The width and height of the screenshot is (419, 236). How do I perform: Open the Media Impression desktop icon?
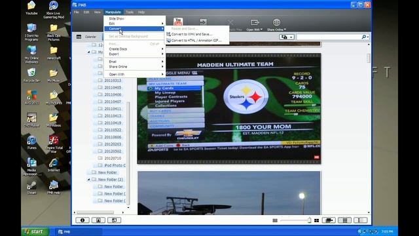pyautogui.click(x=31, y=167)
